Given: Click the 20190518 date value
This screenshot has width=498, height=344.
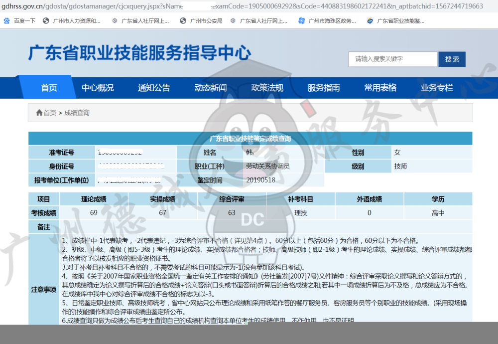Looking at the screenshot, I should [261, 180].
